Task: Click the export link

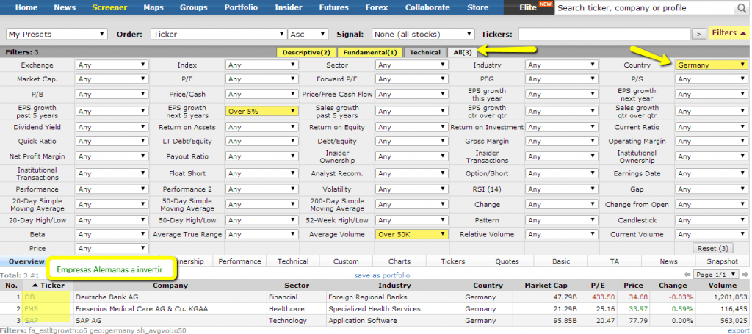Action: [x=738, y=330]
